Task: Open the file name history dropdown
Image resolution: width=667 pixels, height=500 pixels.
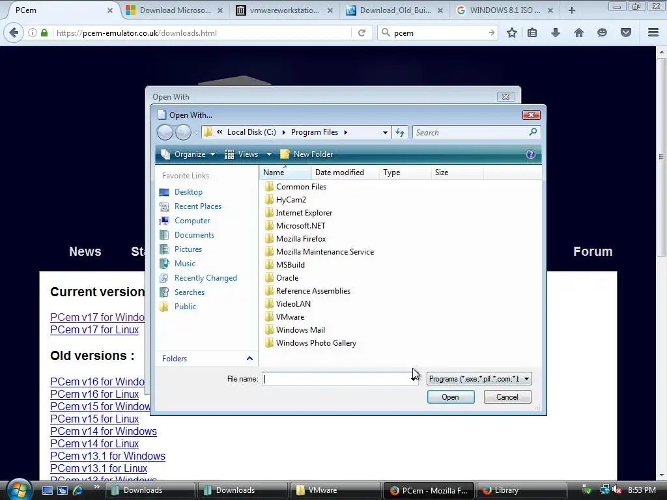Action: tap(414, 378)
